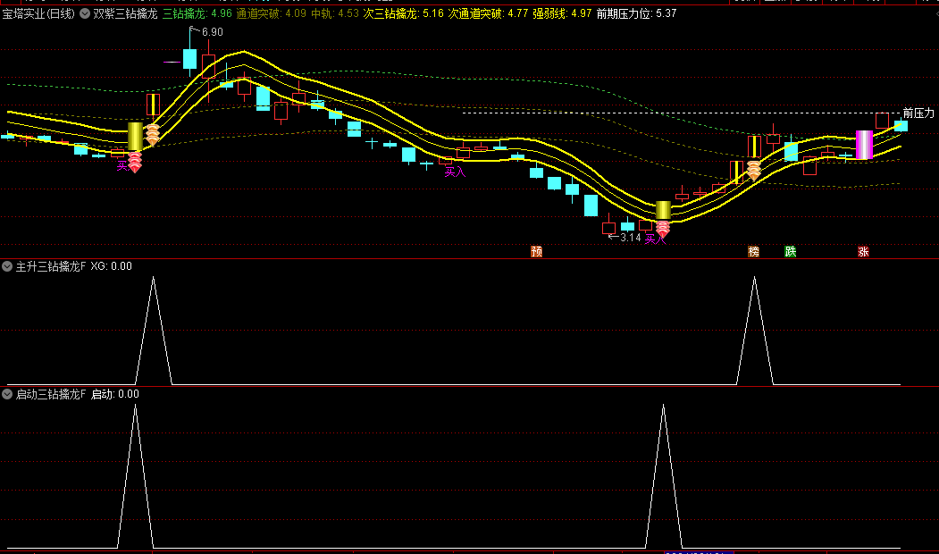939x554 pixels.
Task: Click the 强弱线: 4.97 value
Action: pos(562,13)
